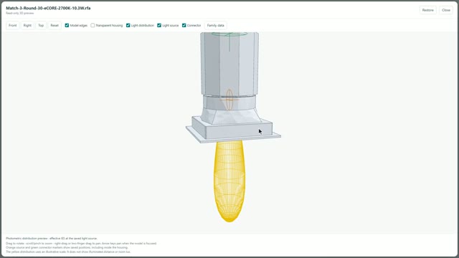Open the Family data panel

pos(215,26)
